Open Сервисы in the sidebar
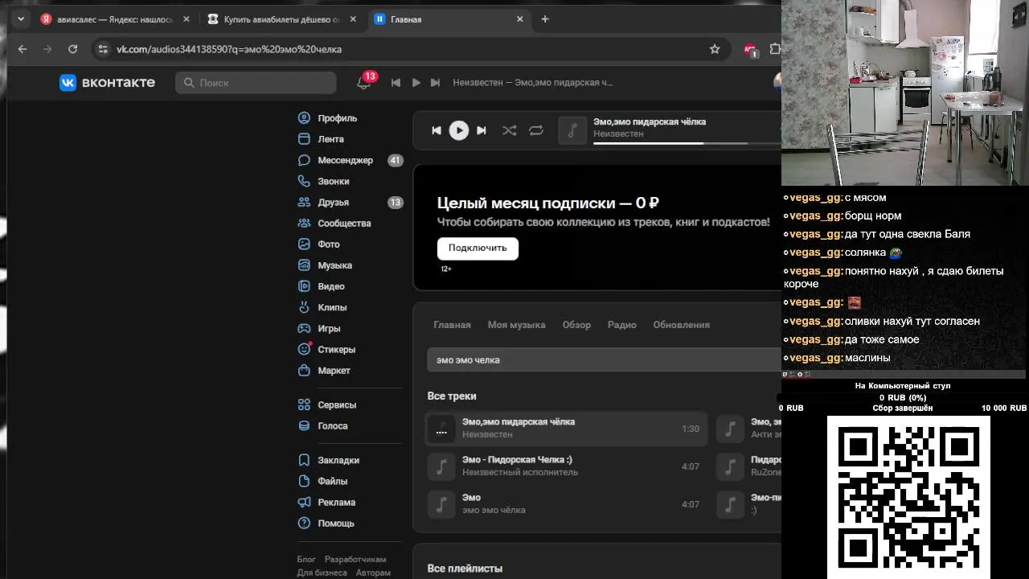This screenshot has width=1029, height=579. (x=336, y=405)
